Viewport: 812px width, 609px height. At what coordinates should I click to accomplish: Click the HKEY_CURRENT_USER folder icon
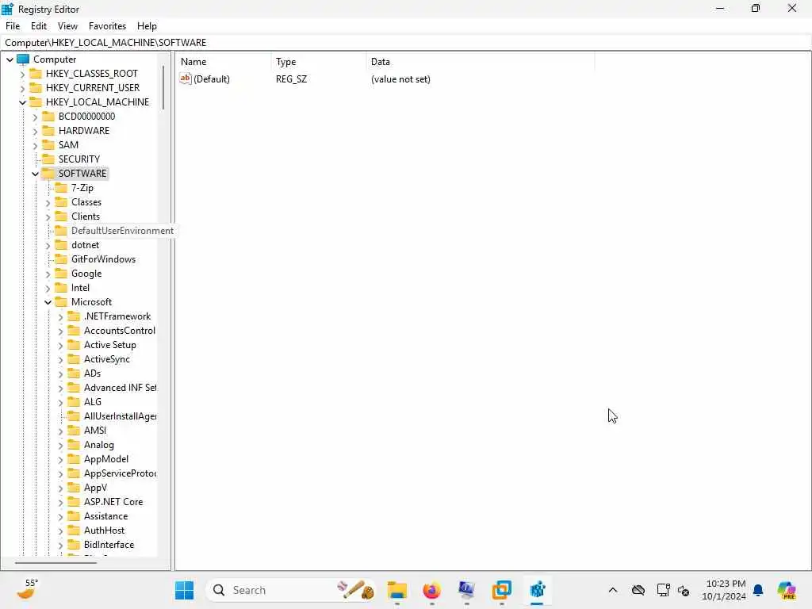36,87
